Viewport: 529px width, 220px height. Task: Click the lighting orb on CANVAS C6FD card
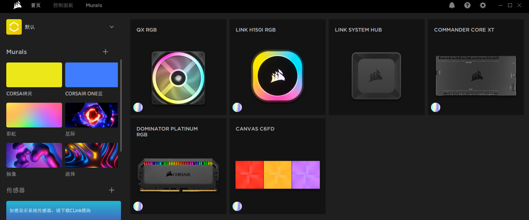point(237,206)
